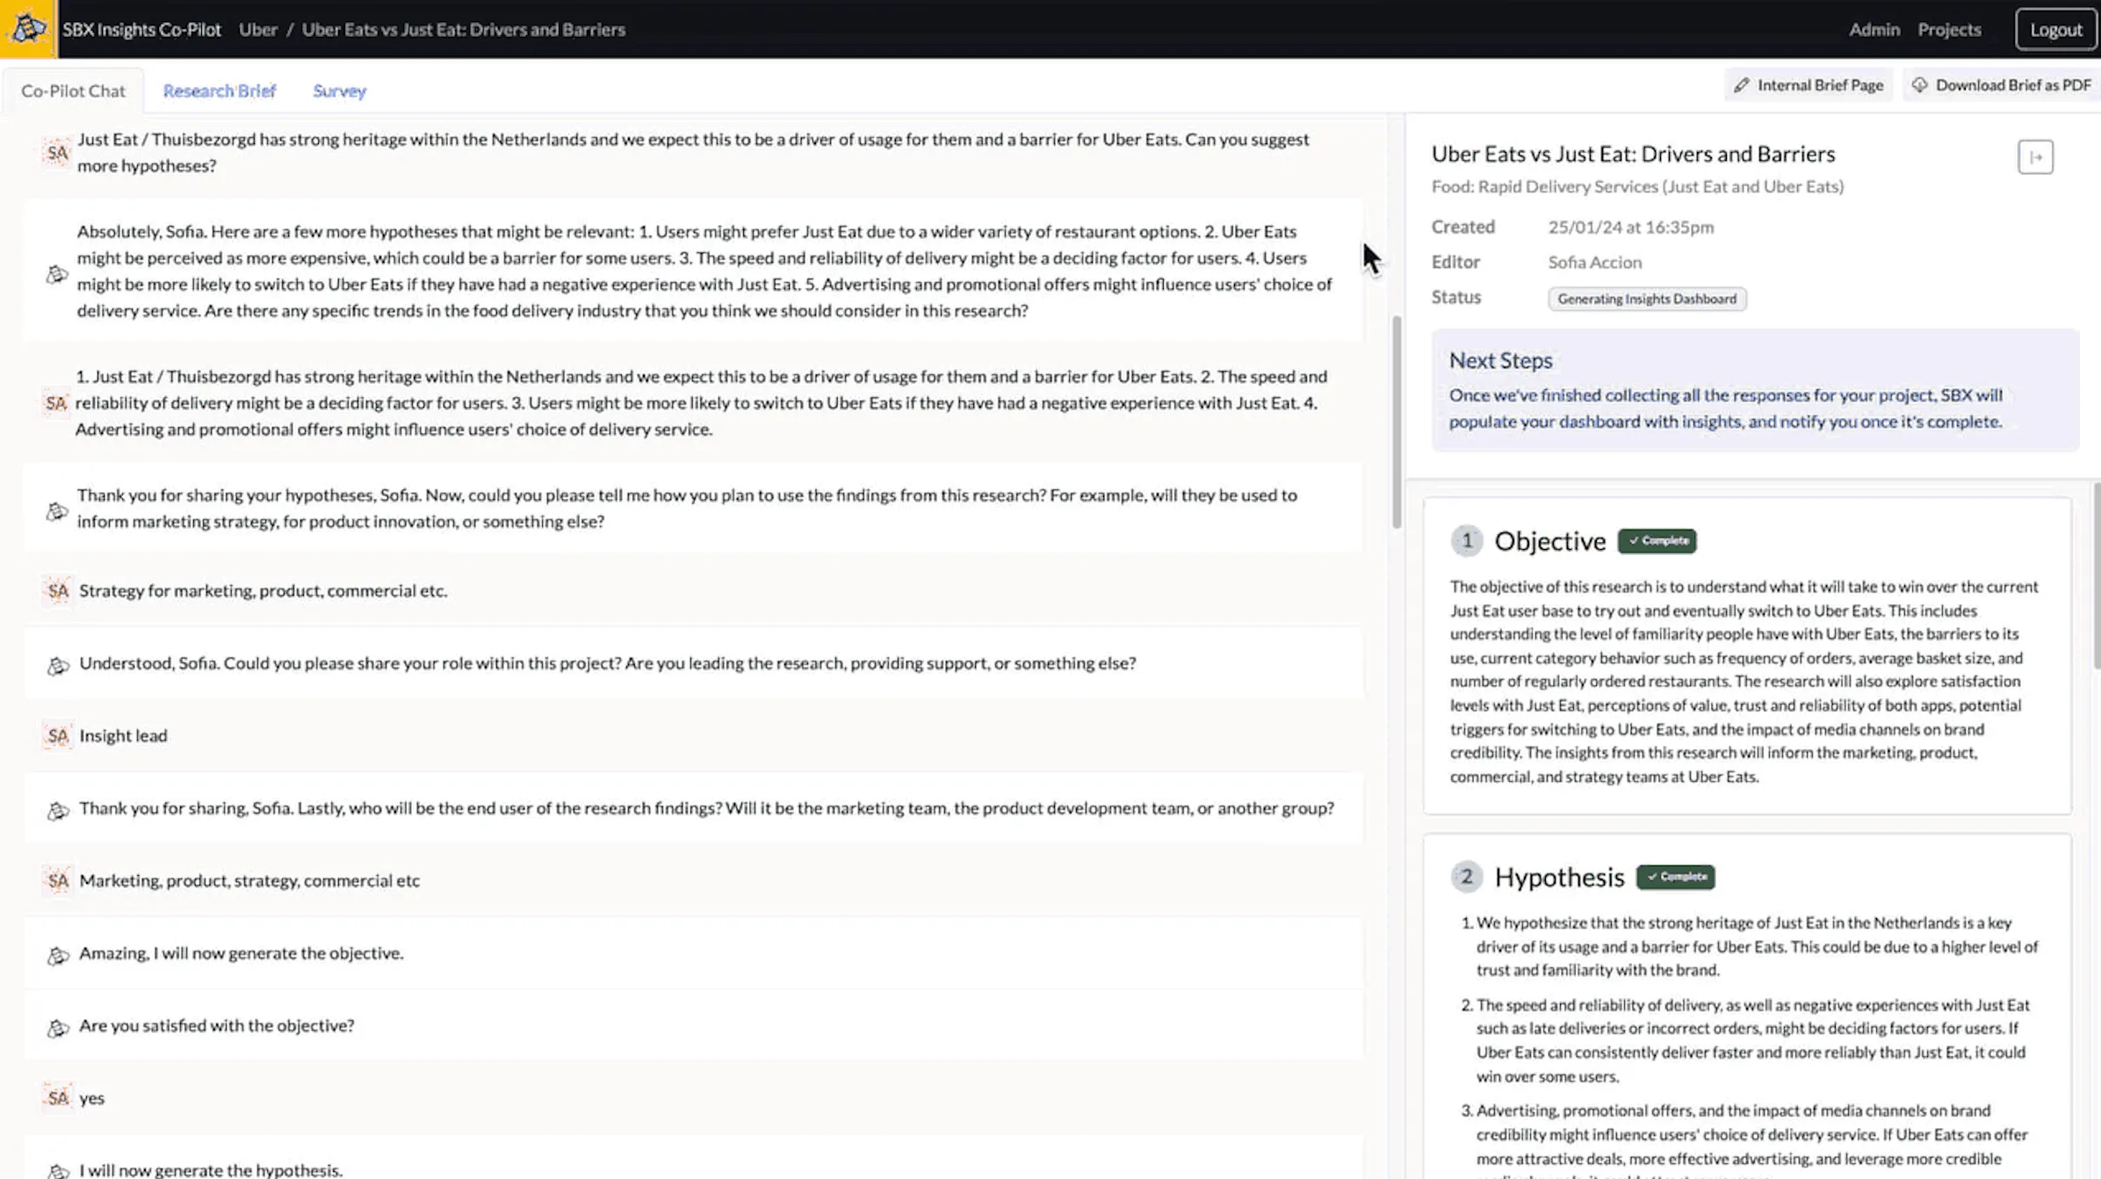
Task: Click the 'Marketing, product, strategy, commercial etc' message
Action: pyautogui.click(x=249, y=880)
